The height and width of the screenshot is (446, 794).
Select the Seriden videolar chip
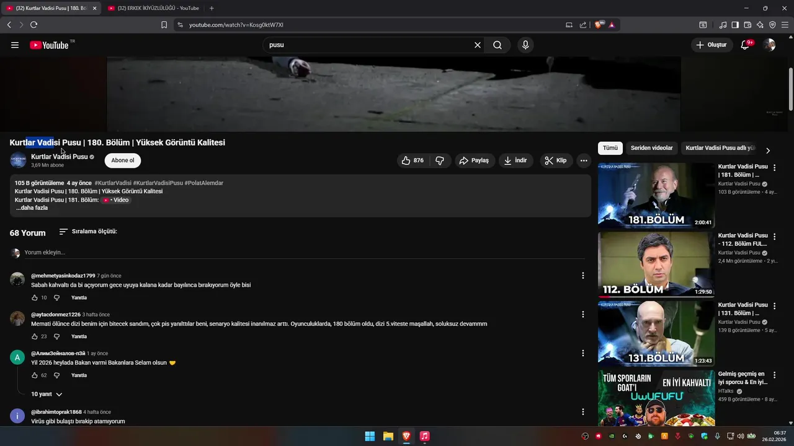(651, 148)
